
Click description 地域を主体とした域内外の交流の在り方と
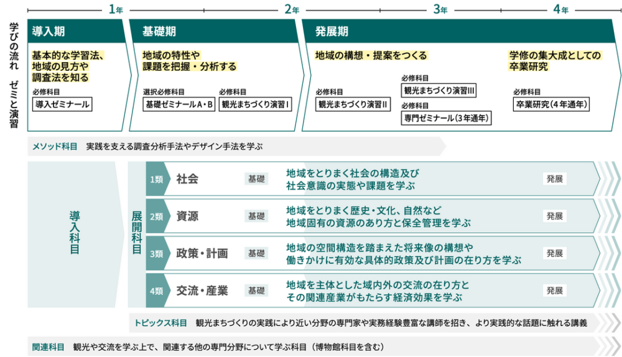point(378,284)
